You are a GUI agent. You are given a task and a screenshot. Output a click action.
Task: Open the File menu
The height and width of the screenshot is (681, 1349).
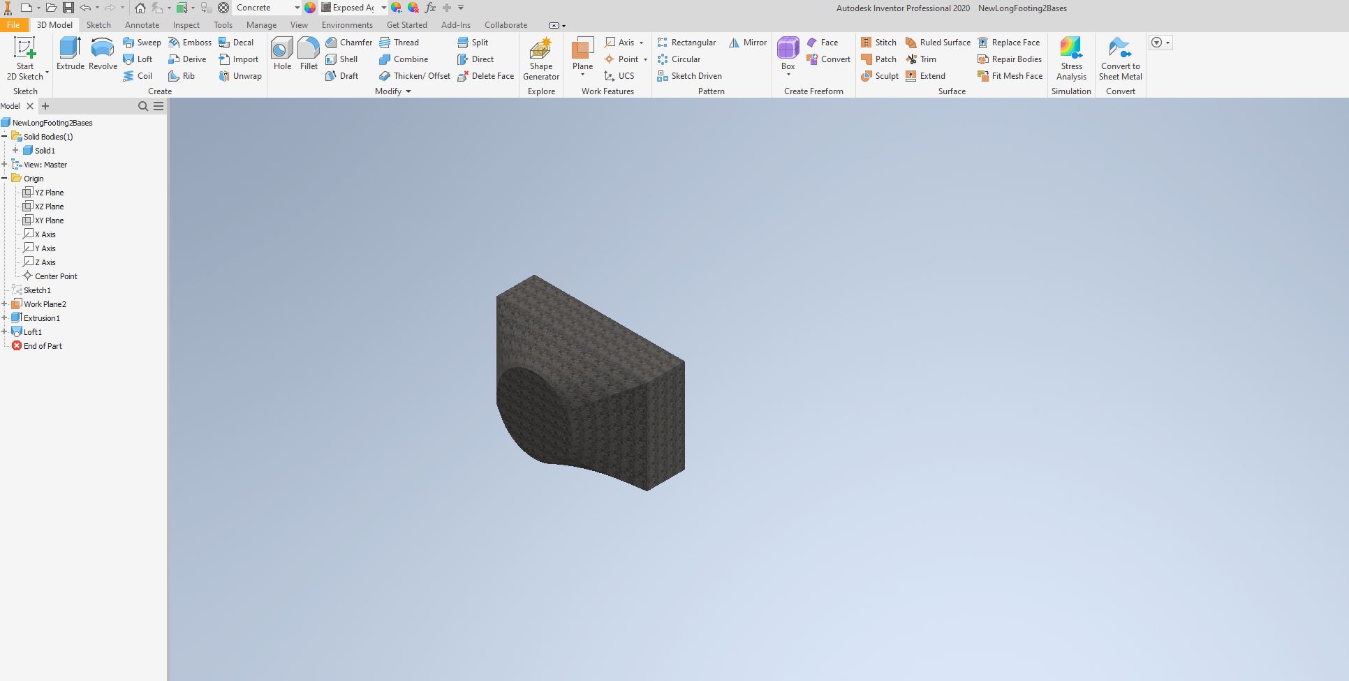coord(13,24)
